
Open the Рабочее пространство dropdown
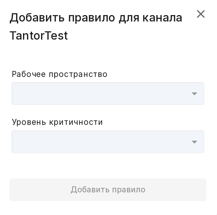pos(108,94)
